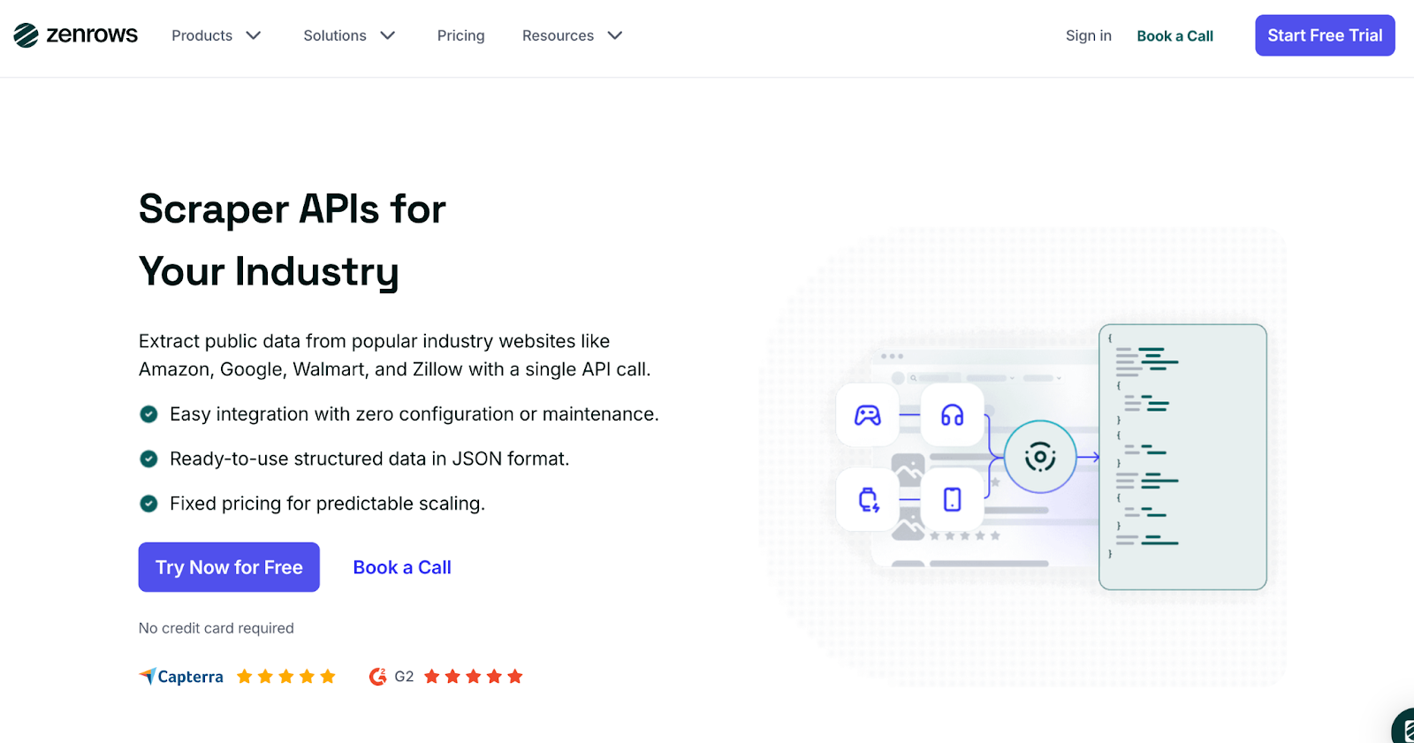
Task: Open the Solutions dropdown menu
Action: 348,35
